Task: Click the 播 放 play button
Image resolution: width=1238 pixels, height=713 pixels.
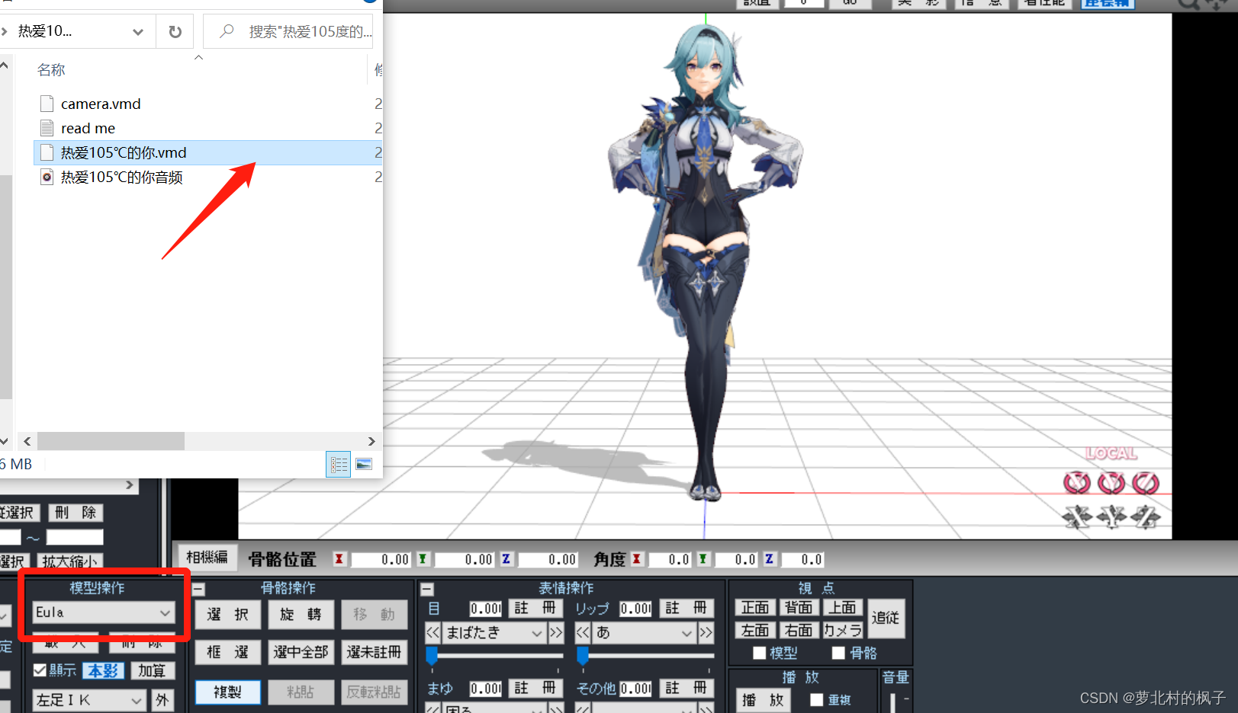Action: click(x=762, y=699)
